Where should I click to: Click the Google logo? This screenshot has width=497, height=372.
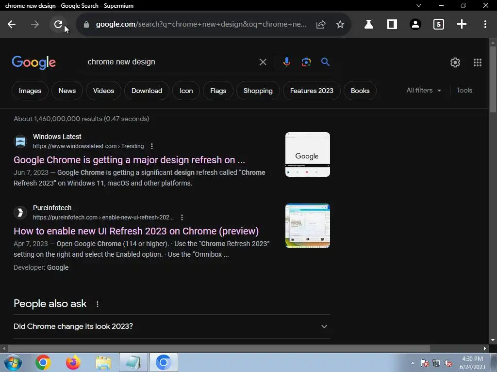pos(33,62)
